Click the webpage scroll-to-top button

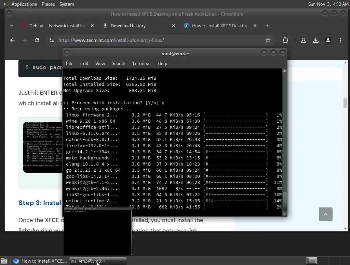(x=325, y=214)
